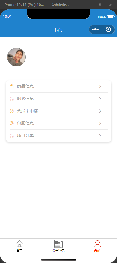The image size is (117, 263).
Task: Switch to the 首页 tab
Action: pos(19,246)
